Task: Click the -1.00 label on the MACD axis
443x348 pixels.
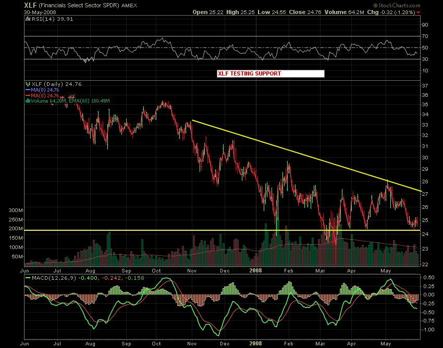Action: pyautogui.click(x=428, y=329)
